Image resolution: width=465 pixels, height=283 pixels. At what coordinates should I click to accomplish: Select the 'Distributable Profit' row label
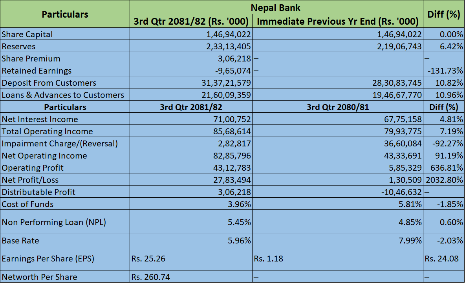(38, 192)
